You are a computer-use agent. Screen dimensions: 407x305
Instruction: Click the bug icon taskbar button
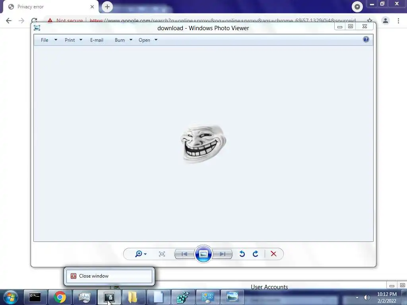tap(109, 297)
